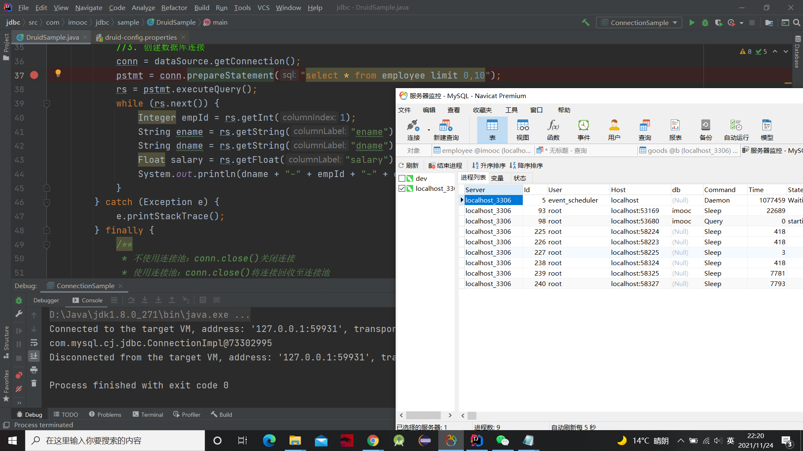Open the ConnectionSample run configuration dropdown

[639, 23]
